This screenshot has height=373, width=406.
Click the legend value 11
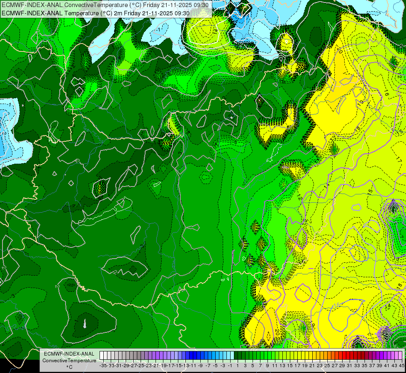click(275, 366)
